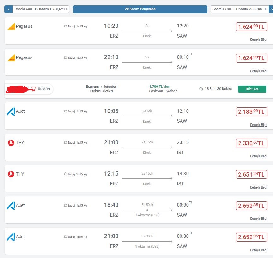Image resolution: width=273 pixels, height=258 pixels.
Task: Click the THY logo on the 12:15 flight
Action: point(11,174)
